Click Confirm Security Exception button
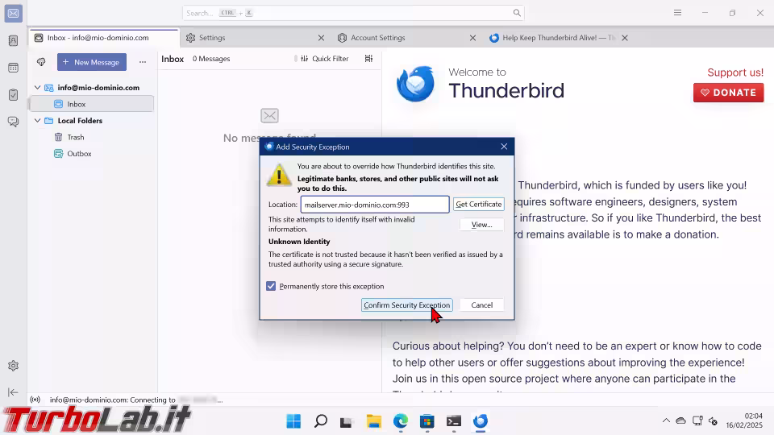The height and width of the screenshot is (435, 774). click(406, 304)
